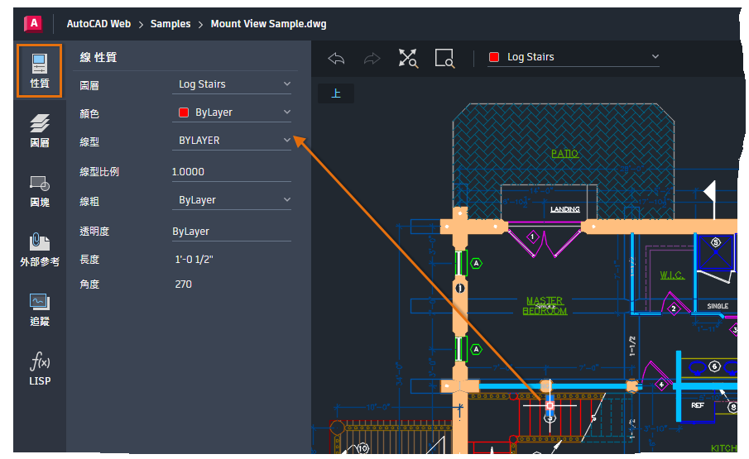The image size is (749, 459).
Task: Click the Samples breadcrumb
Action: [170, 24]
